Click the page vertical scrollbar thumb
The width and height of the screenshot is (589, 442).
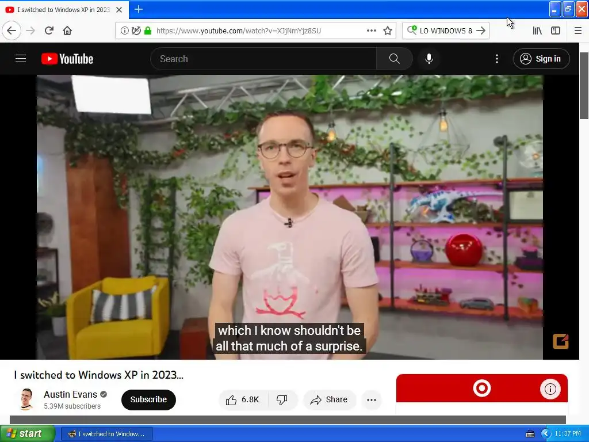pos(584,86)
